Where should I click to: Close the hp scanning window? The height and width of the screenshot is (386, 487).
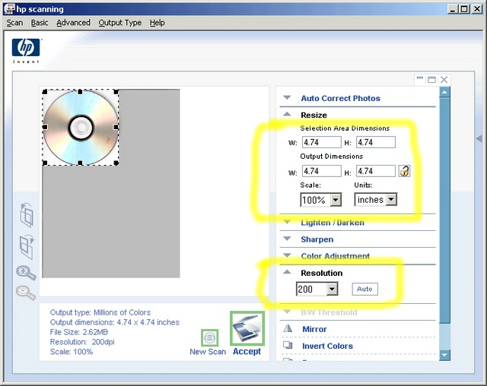coord(477,9)
